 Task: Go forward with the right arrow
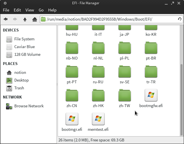click(15, 19)
